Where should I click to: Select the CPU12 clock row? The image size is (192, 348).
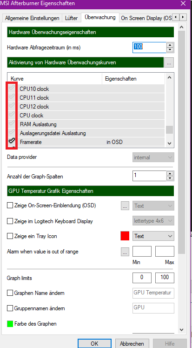[86, 107]
